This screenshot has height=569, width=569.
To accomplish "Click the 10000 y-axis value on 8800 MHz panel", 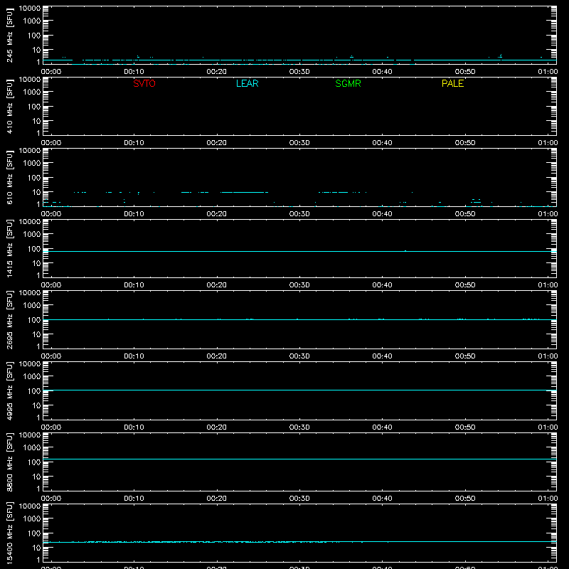I will (30, 435).
